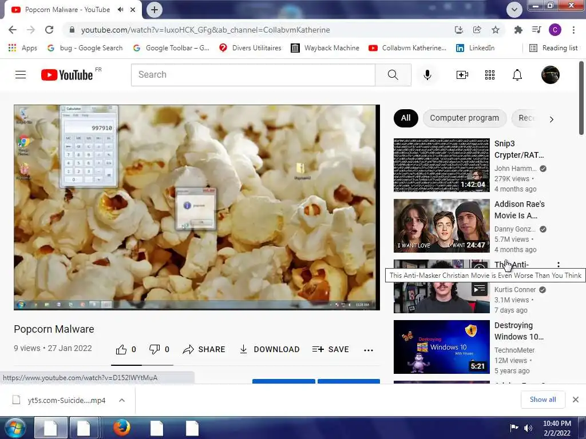Screen dimensions: 586x439
Task: Click SHARE under the video
Action: tap(204, 349)
